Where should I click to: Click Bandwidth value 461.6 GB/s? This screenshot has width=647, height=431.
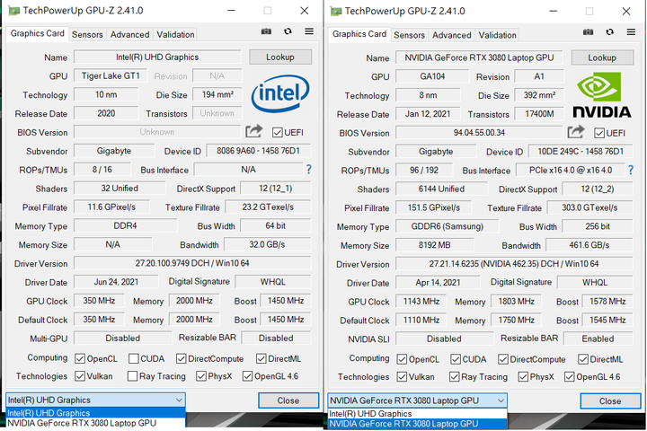coord(589,245)
